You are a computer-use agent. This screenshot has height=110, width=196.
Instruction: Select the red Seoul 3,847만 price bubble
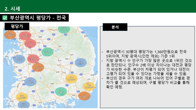click(25, 36)
